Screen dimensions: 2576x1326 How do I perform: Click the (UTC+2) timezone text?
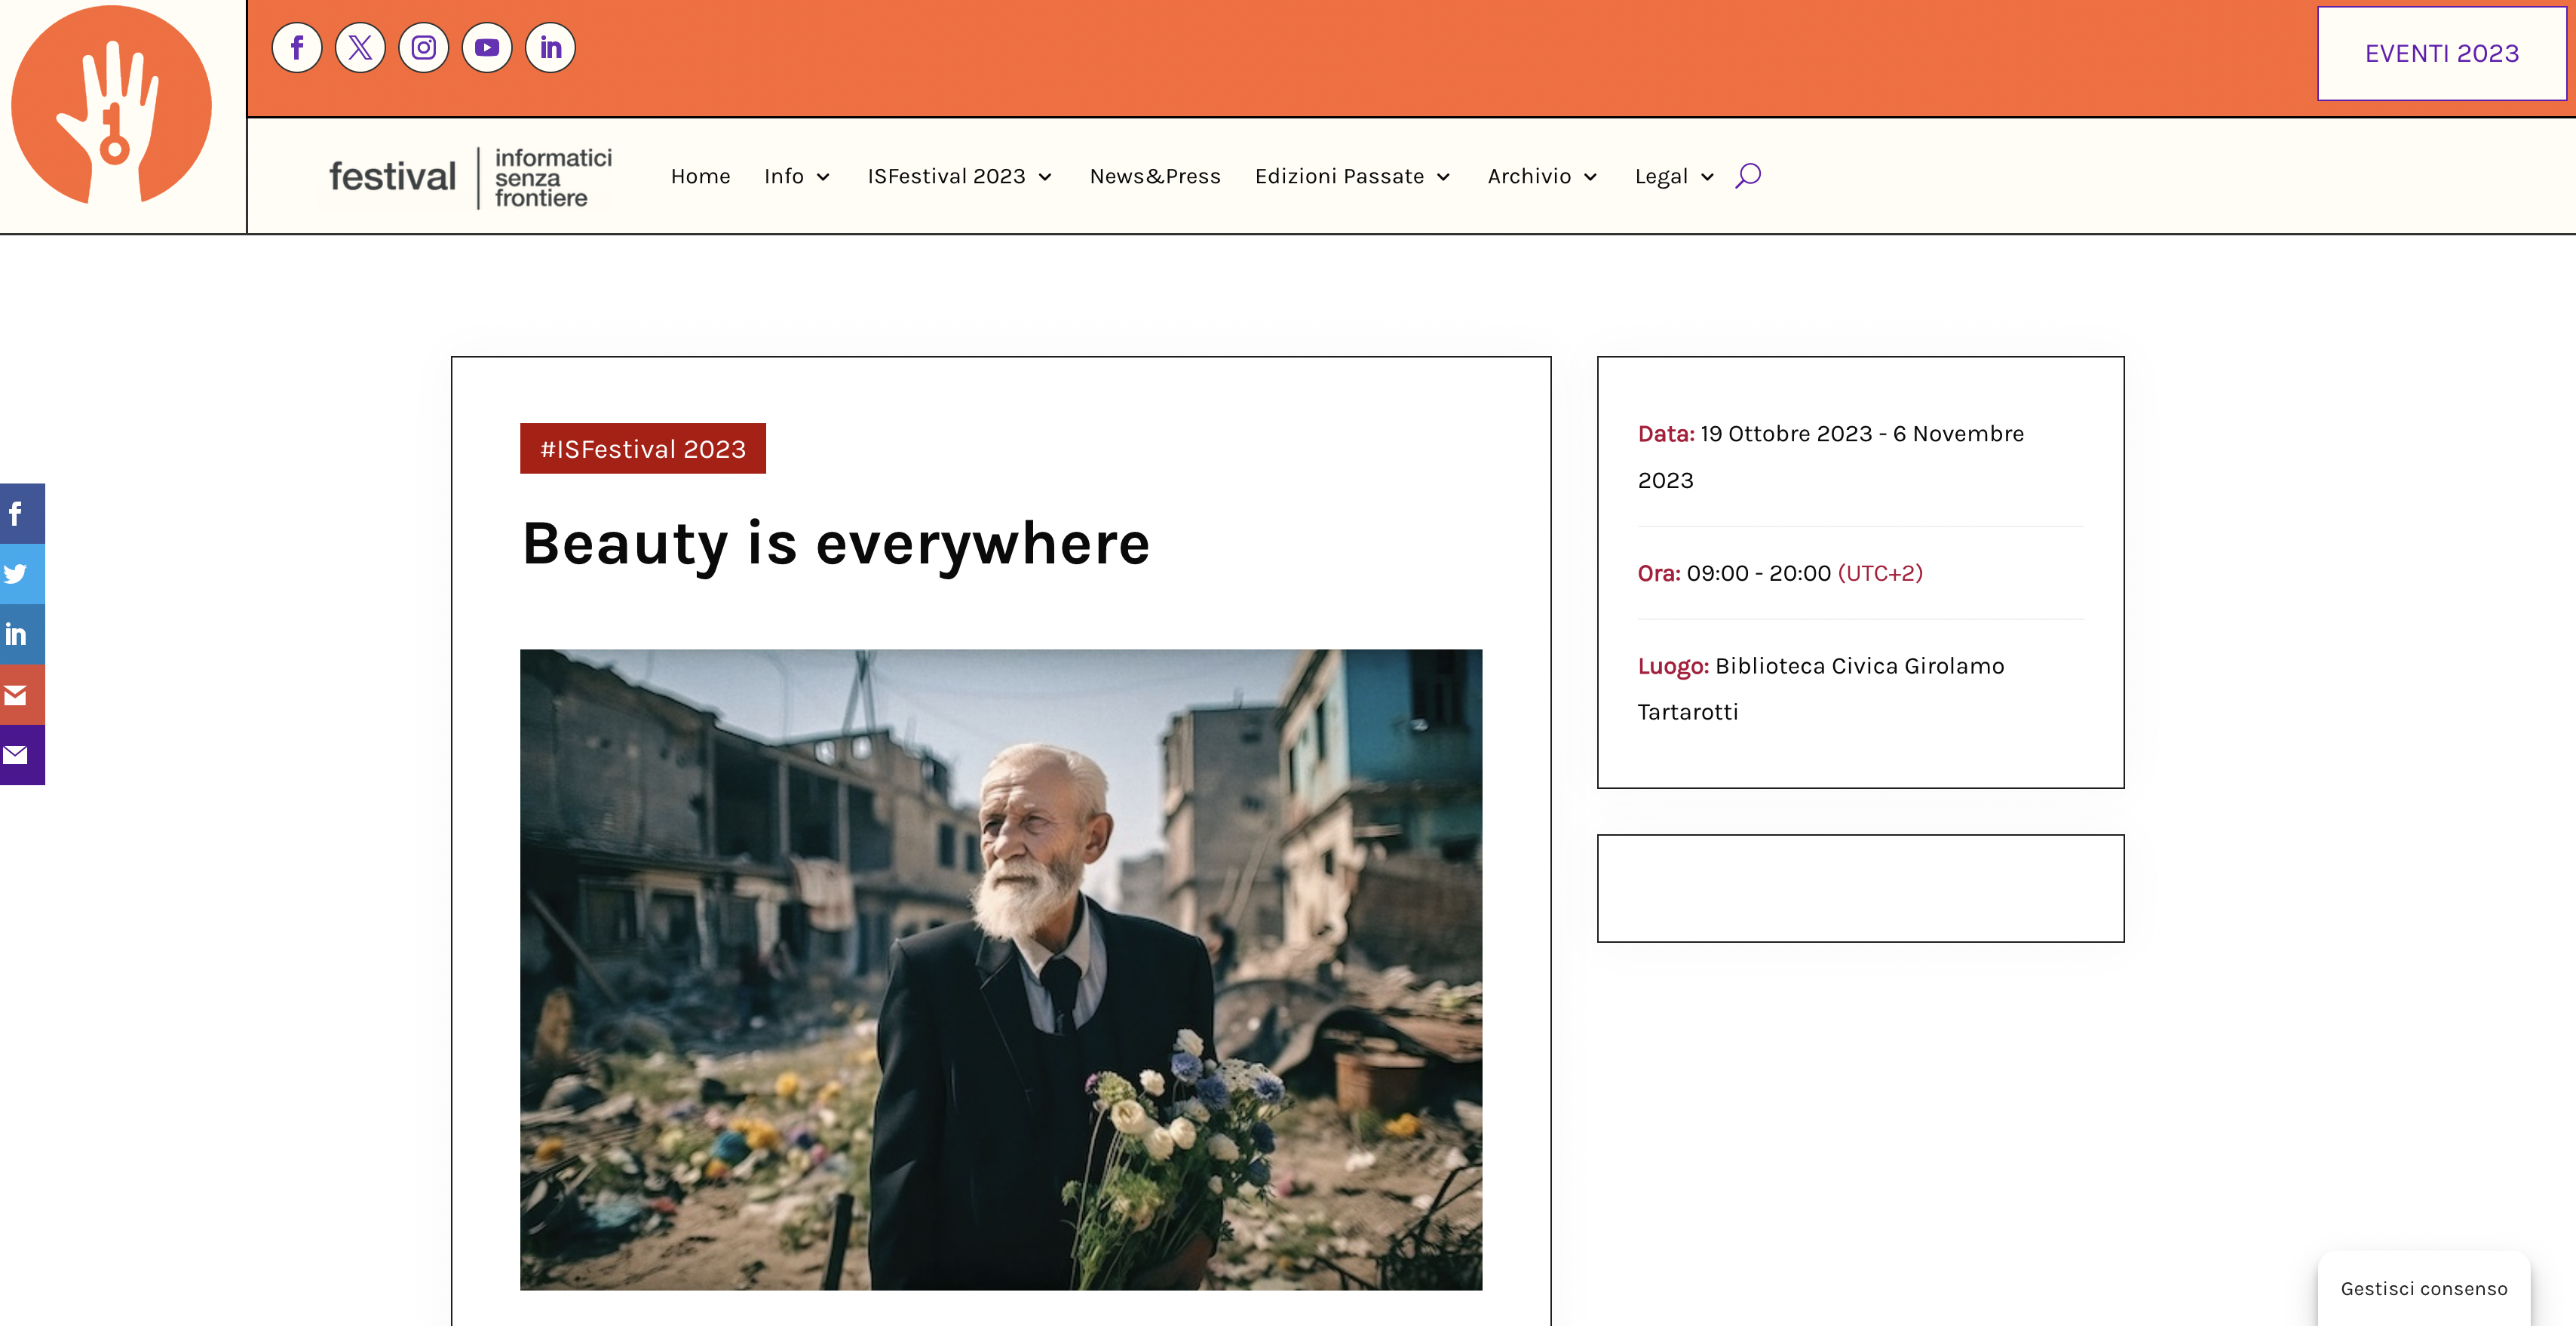click(x=1880, y=573)
